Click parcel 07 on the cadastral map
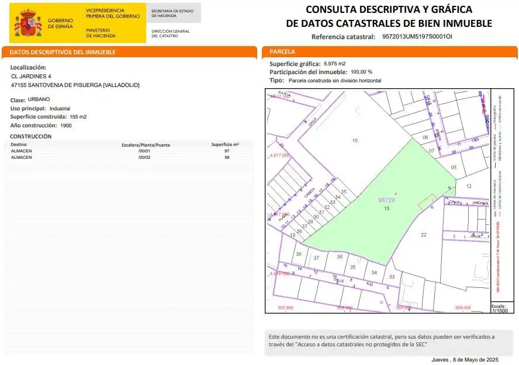The image size is (519, 365). [x=431, y=151]
